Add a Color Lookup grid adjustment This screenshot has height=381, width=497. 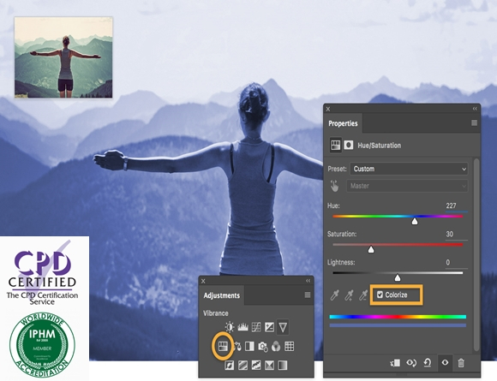pos(289,346)
